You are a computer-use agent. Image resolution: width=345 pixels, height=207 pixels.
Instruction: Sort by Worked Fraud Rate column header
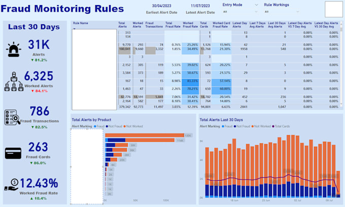click(190, 25)
